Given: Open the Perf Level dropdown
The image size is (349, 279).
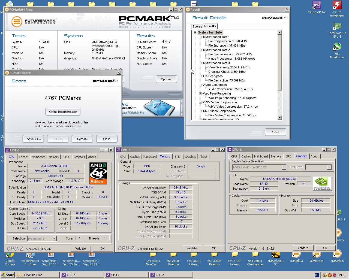Looking at the screenshot, I should (329, 167).
